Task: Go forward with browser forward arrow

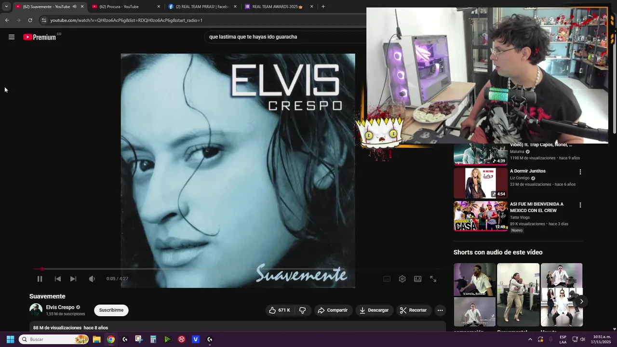Action: (19, 20)
